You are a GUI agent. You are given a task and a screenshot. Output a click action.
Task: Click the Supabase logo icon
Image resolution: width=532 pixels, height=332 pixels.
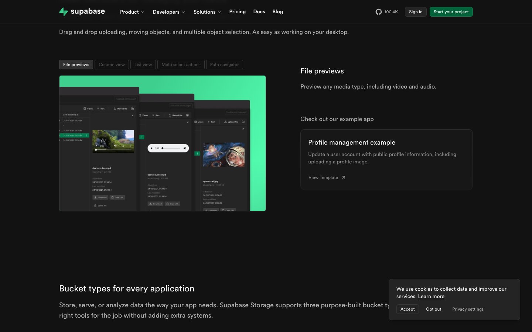(64, 12)
